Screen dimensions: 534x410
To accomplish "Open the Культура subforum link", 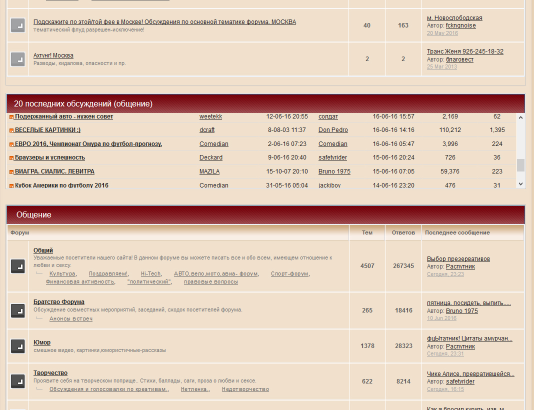I will tap(62, 273).
